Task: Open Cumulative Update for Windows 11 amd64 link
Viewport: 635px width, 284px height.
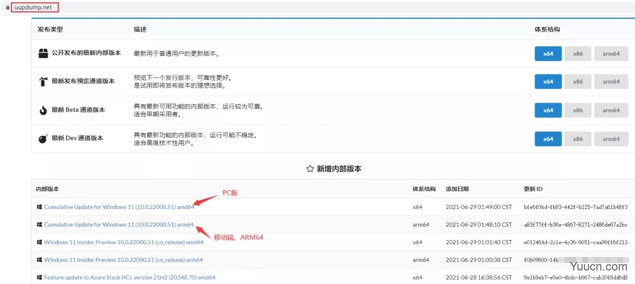Action: (x=119, y=207)
